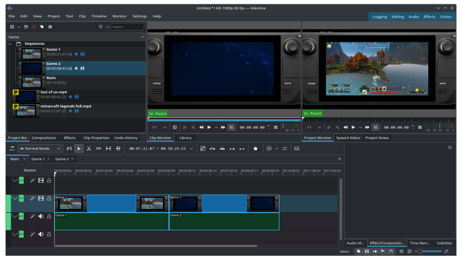Click the add sequence tab plus icon
This screenshot has width=462, height=262.
click(340, 159)
